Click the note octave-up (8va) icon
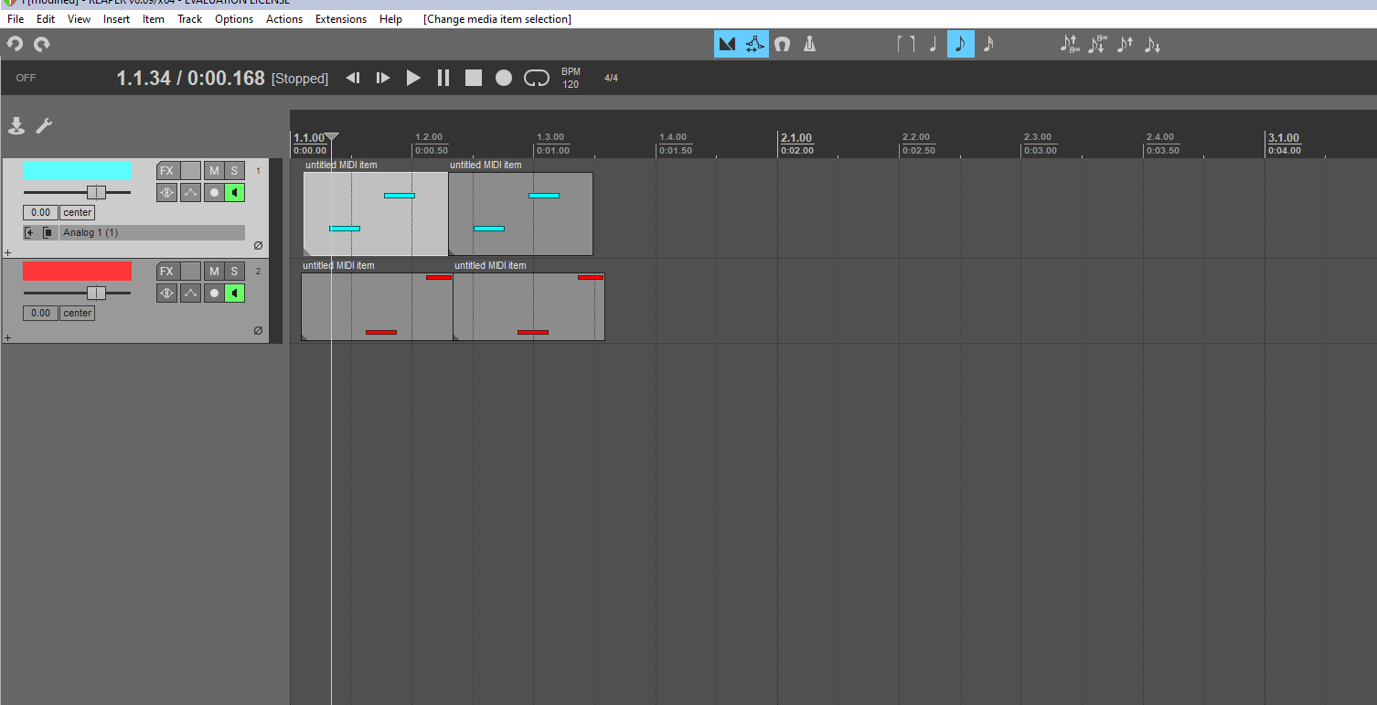 point(1070,44)
